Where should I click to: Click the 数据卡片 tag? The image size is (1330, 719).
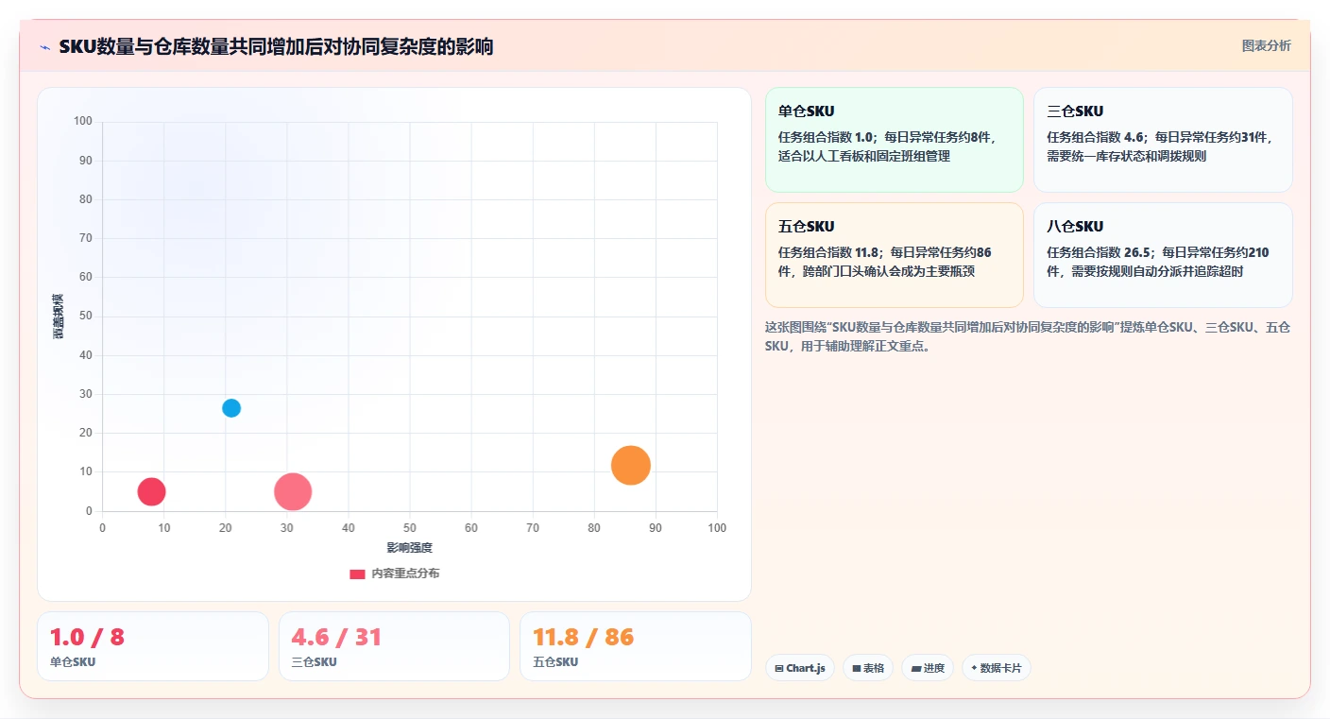coord(997,668)
